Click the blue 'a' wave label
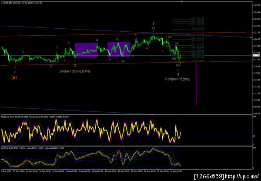 click(23, 52)
